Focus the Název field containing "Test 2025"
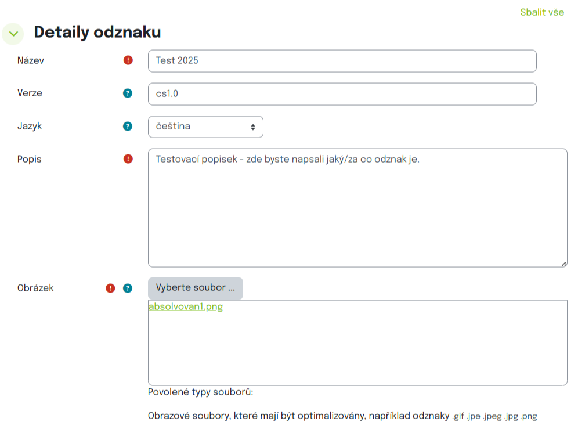Viewport: 578px width, 440px height. [342, 61]
